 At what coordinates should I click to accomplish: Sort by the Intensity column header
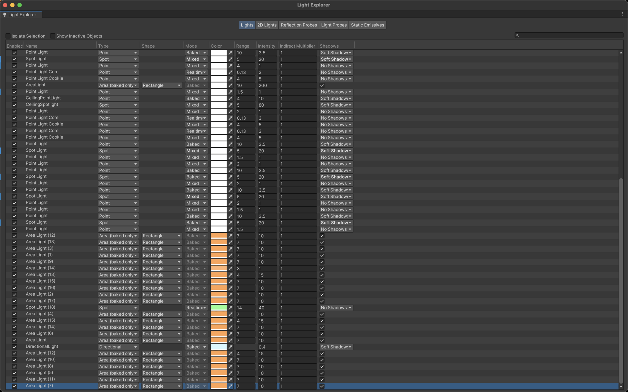(x=266, y=46)
